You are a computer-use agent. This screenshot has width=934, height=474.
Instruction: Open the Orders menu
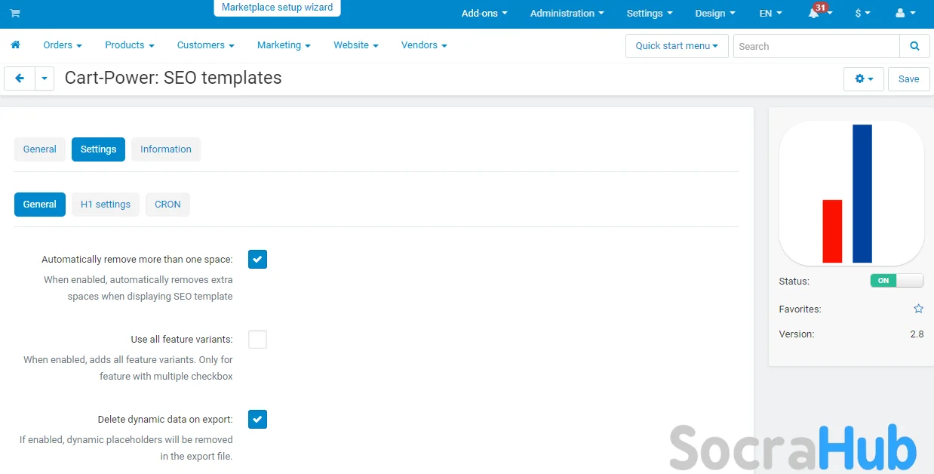[x=63, y=45]
